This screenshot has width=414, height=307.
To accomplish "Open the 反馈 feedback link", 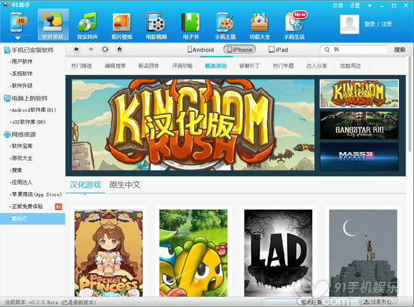I will click(337, 5).
